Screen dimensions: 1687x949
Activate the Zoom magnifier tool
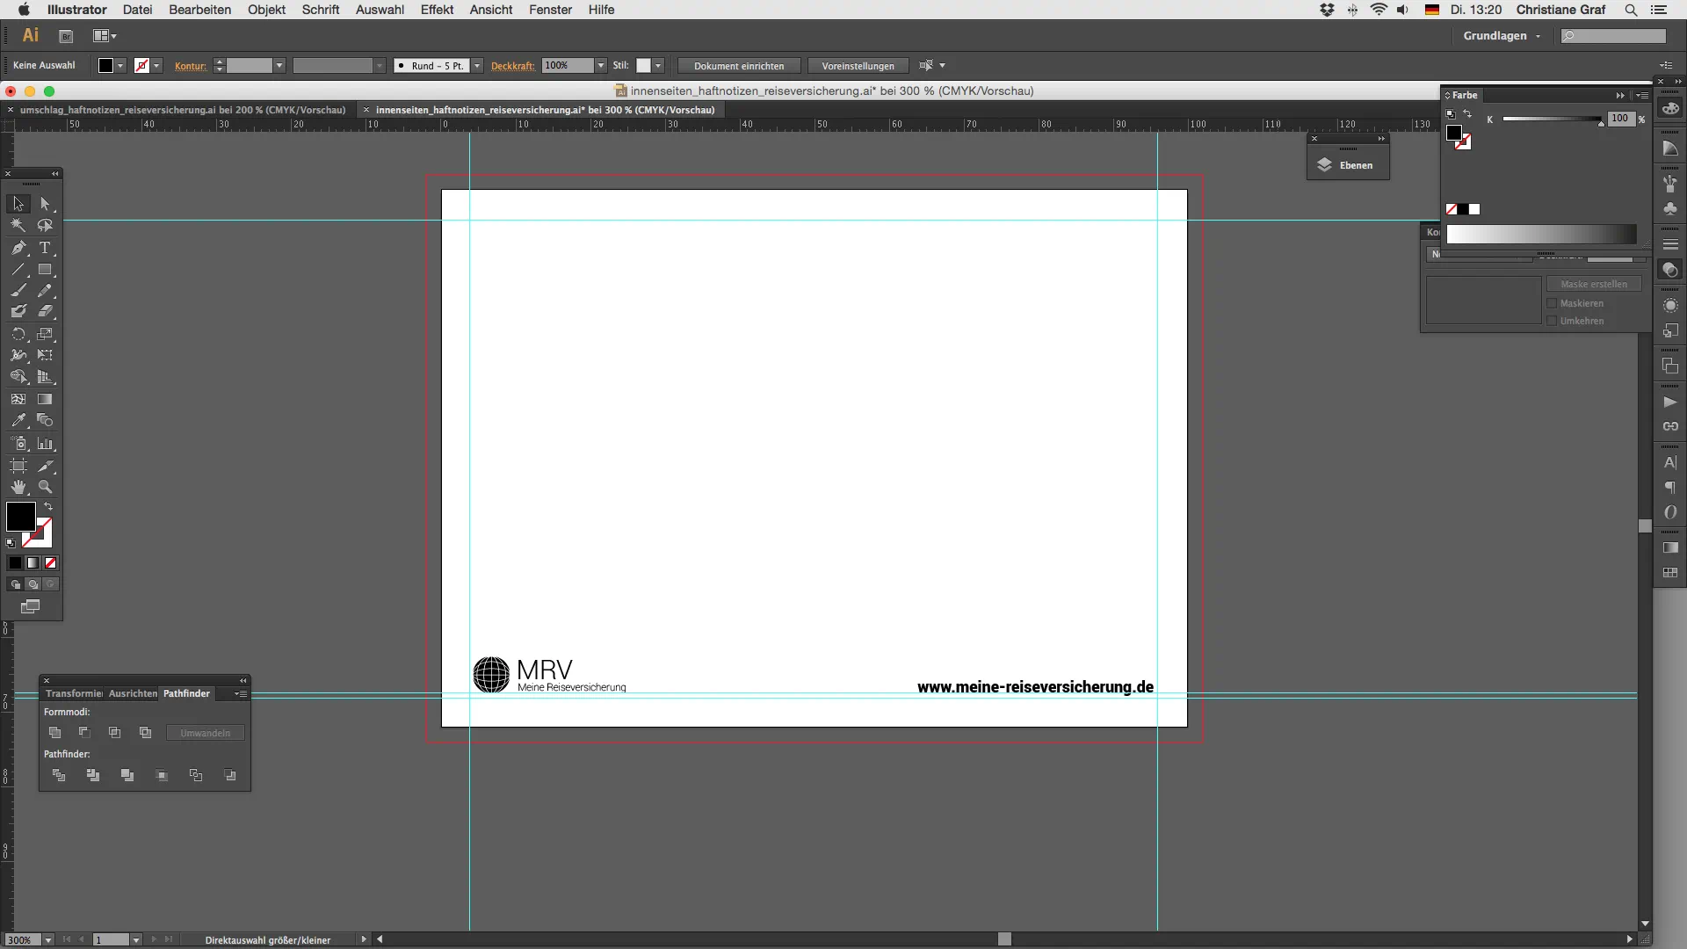[x=45, y=487]
